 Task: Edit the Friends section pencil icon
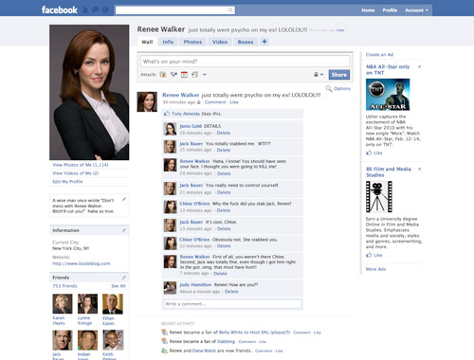click(x=124, y=278)
